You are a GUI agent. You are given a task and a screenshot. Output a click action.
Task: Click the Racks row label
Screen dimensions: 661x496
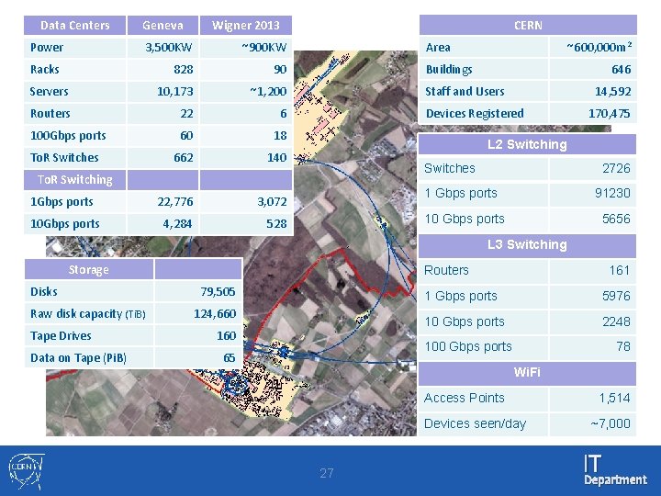point(45,69)
